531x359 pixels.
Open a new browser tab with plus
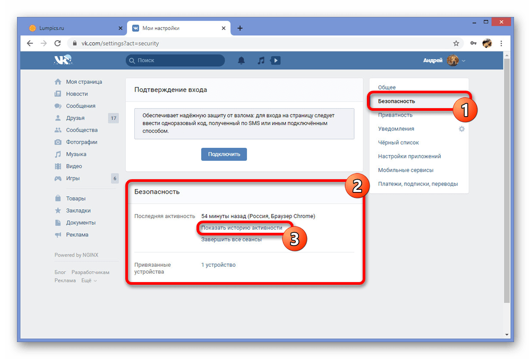click(240, 28)
